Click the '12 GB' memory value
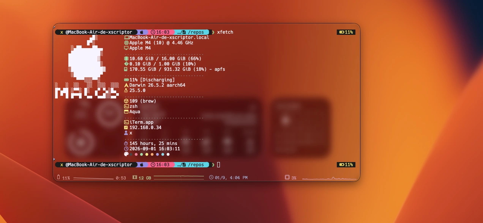The height and width of the screenshot is (223, 483). coord(145,178)
